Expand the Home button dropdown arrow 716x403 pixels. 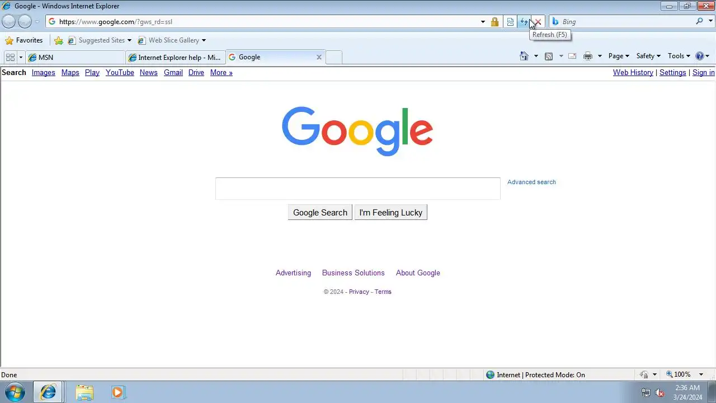(536, 56)
